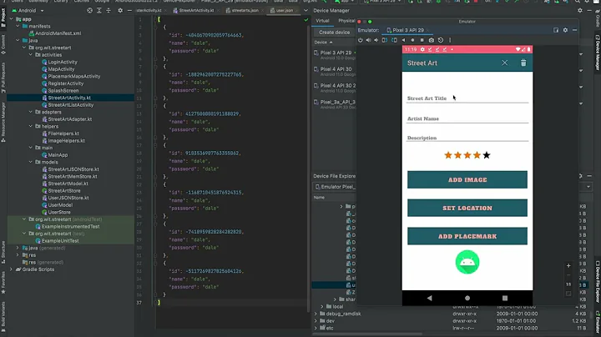This screenshot has width=601, height=337.
Task: Click the emulator volume down icon
Action: coord(376,40)
